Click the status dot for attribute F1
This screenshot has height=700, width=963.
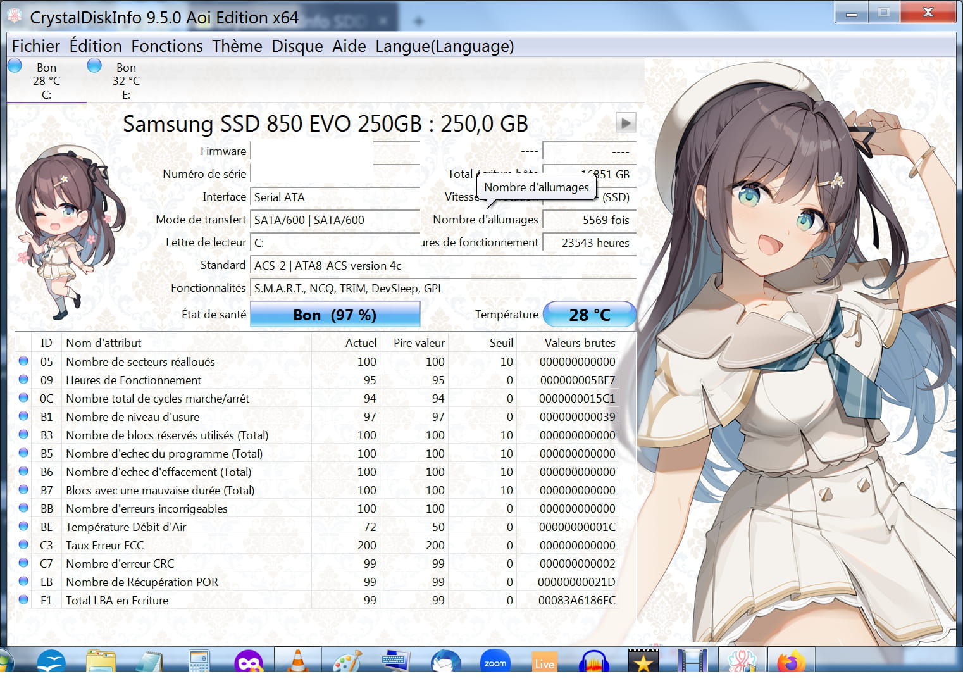tap(23, 600)
